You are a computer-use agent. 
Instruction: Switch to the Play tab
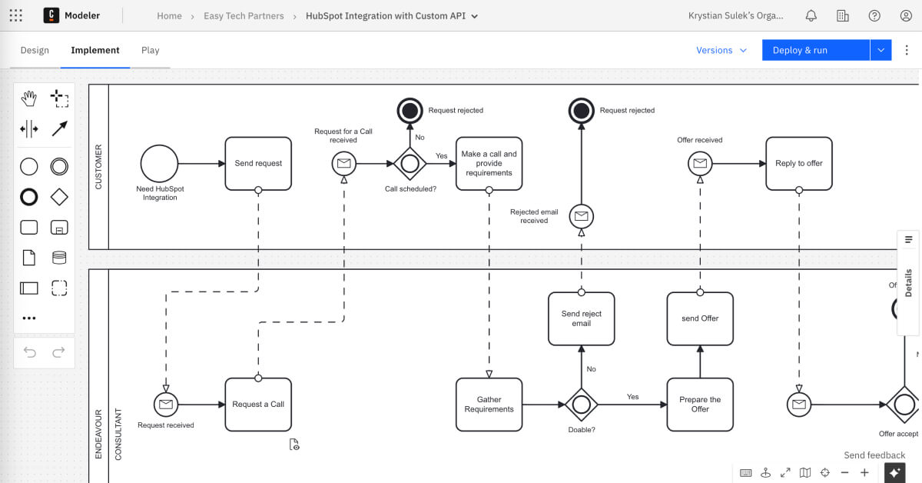(151, 50)
